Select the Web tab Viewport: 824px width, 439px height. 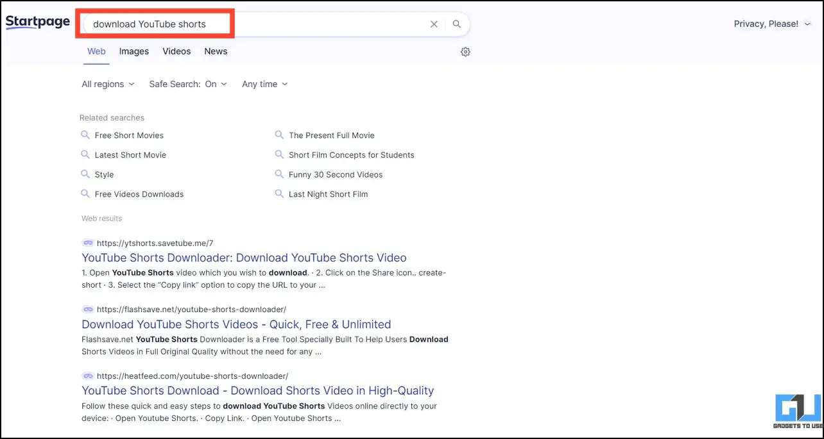point(96,51)
